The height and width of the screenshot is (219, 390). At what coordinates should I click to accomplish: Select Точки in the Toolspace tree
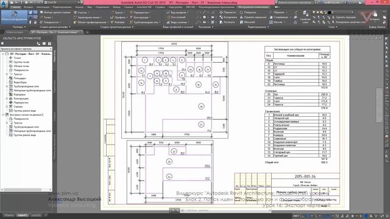point(17,58)
